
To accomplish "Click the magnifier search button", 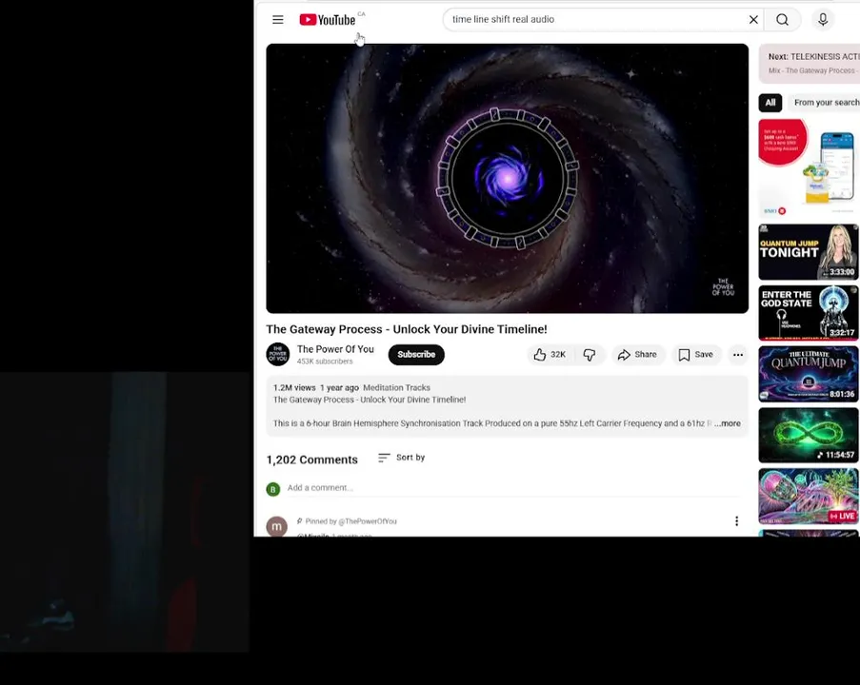I will pyautogui.click(x=782, y=20).
